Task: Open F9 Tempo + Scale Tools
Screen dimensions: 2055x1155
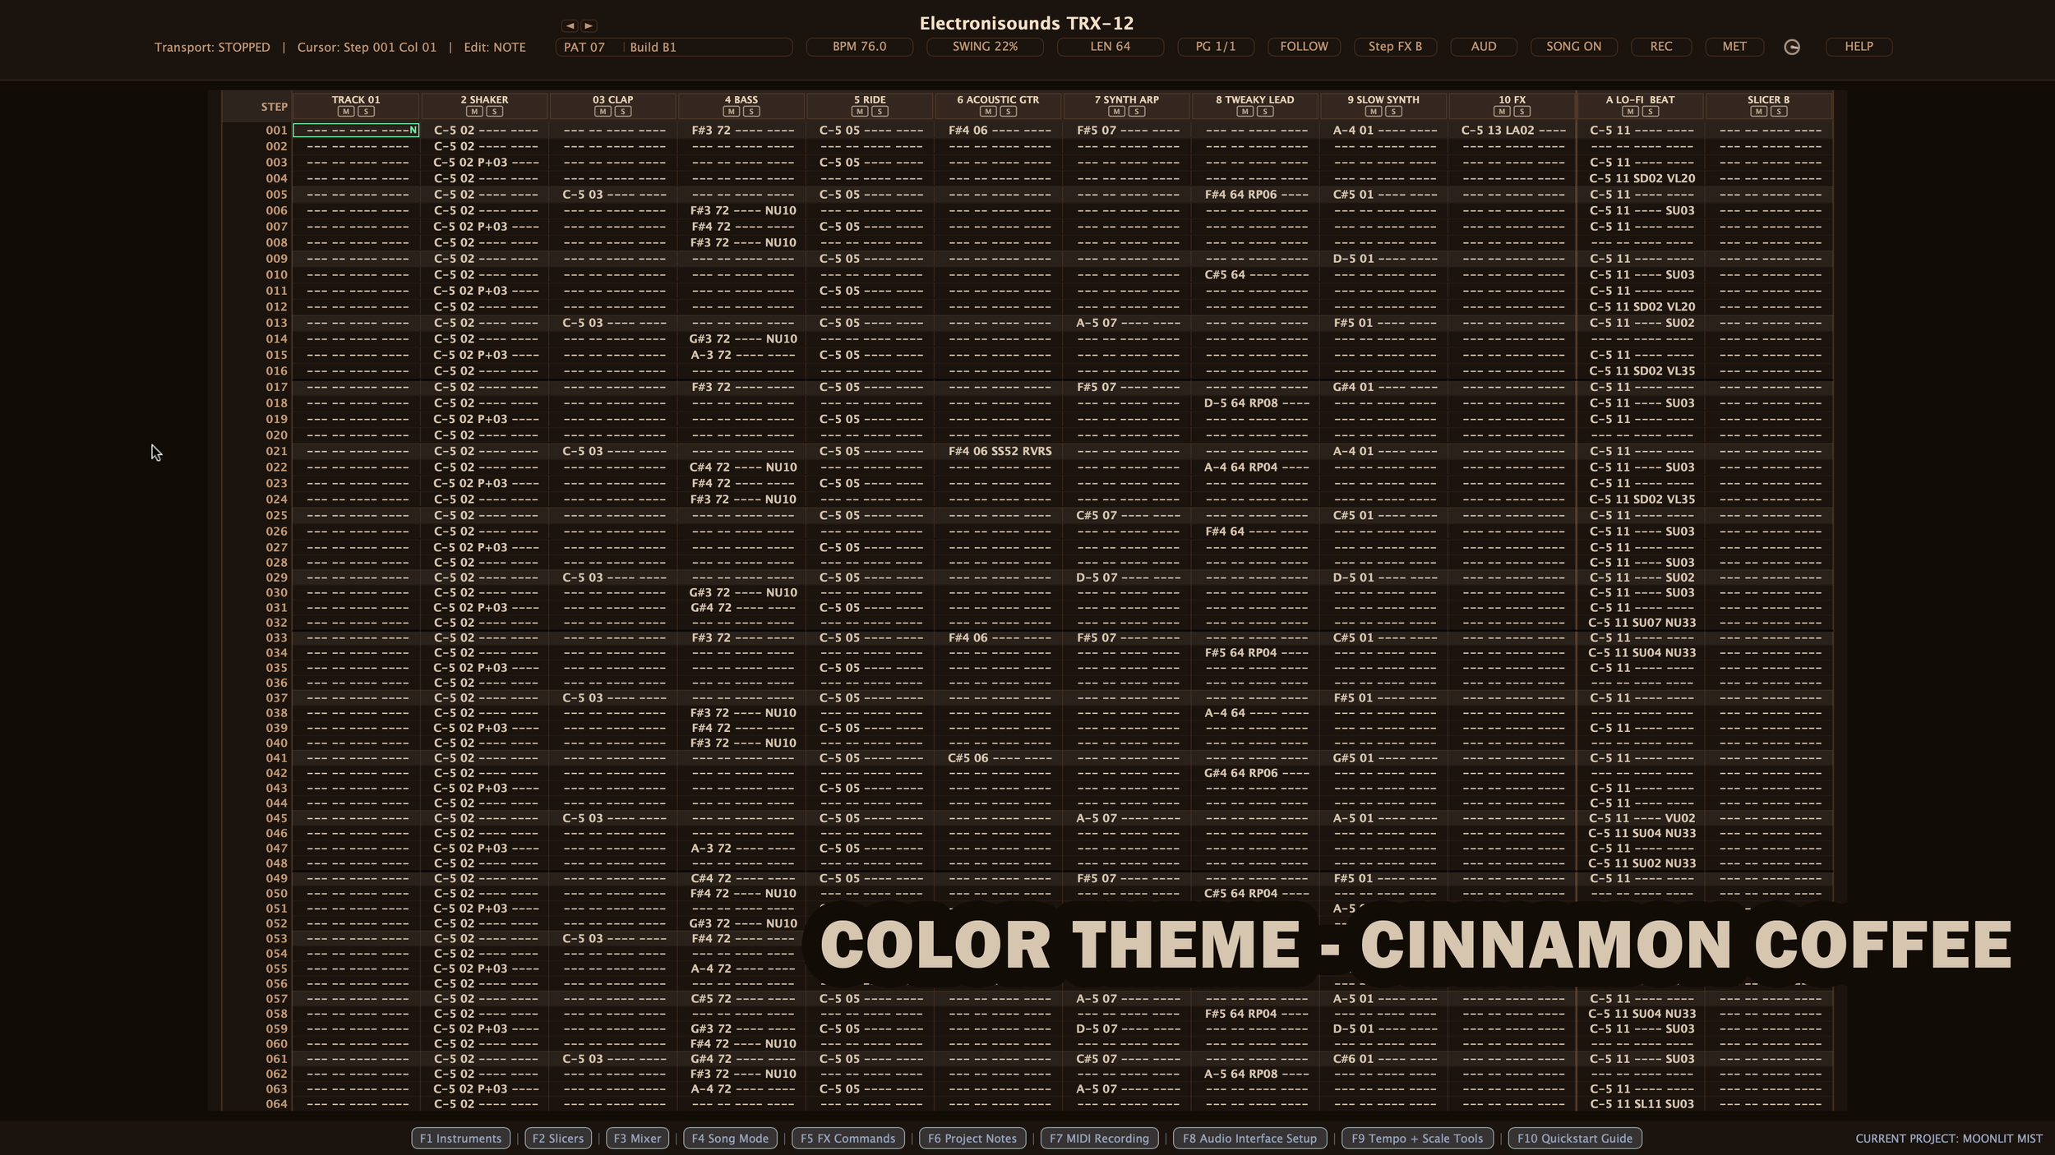Action: point(1417,1139)
